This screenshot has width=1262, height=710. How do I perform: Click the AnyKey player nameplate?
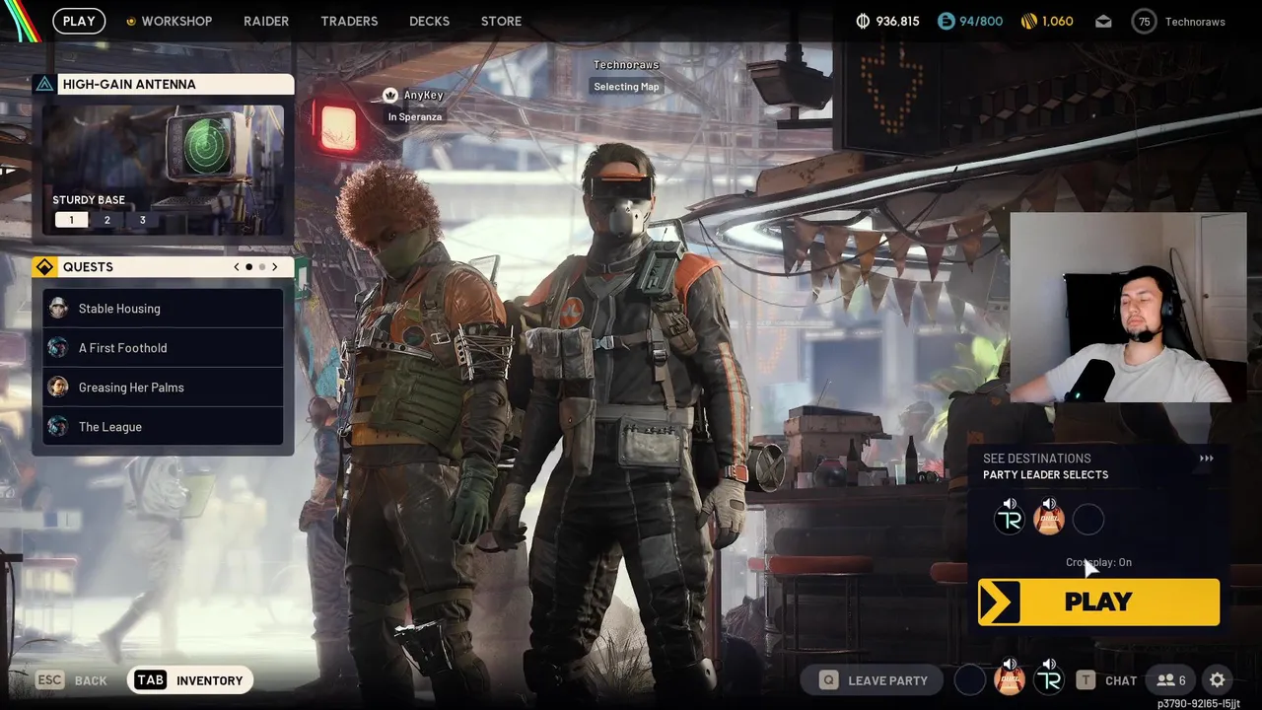pos(414,105)
